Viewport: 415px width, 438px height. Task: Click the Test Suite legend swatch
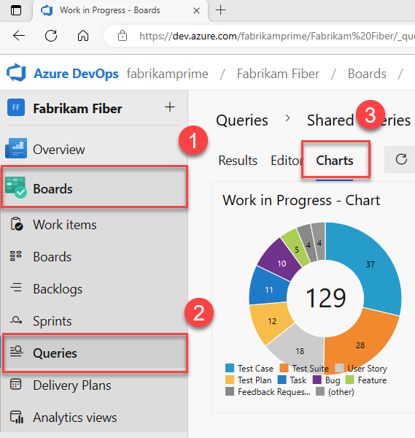(284, 368)
